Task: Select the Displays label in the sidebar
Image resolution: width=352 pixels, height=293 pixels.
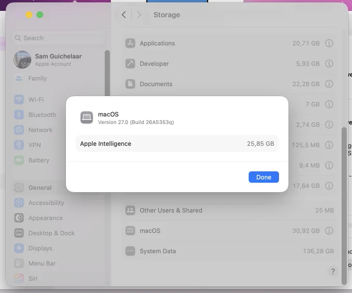Action: click(x=40, y=249)
